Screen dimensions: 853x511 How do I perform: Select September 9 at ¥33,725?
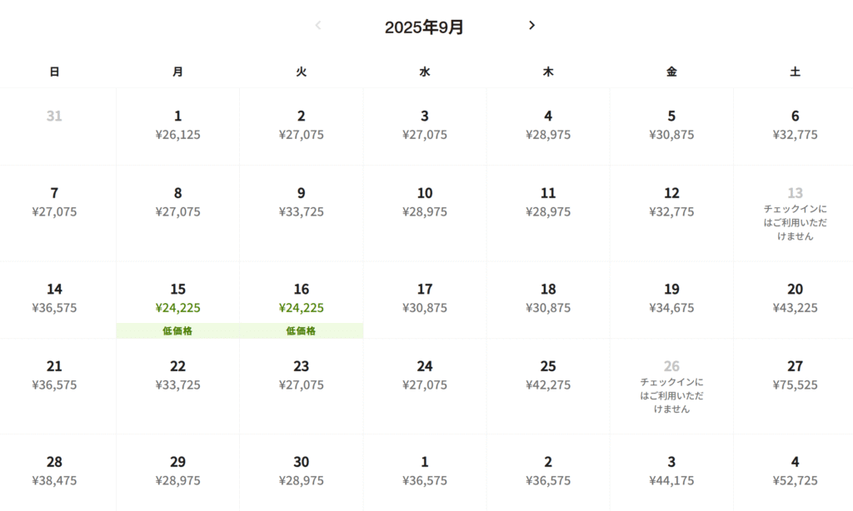pyautogui.click(x=302, y=214)
